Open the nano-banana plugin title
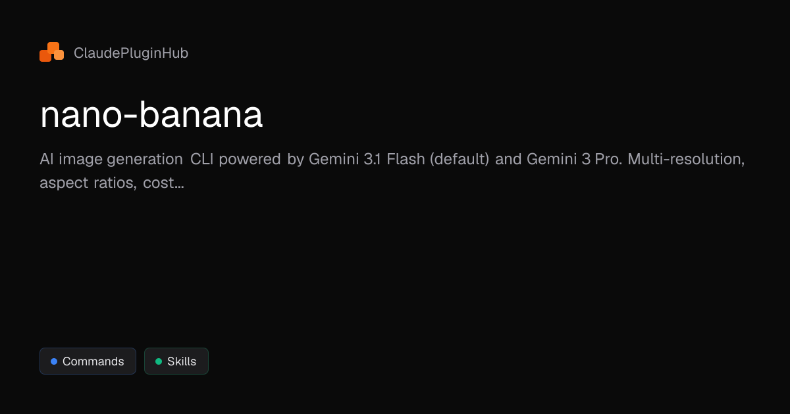This screenshot has height=414, width=790. coord(151,116)
